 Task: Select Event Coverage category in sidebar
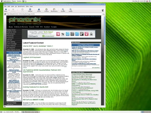tap(14, 44)
